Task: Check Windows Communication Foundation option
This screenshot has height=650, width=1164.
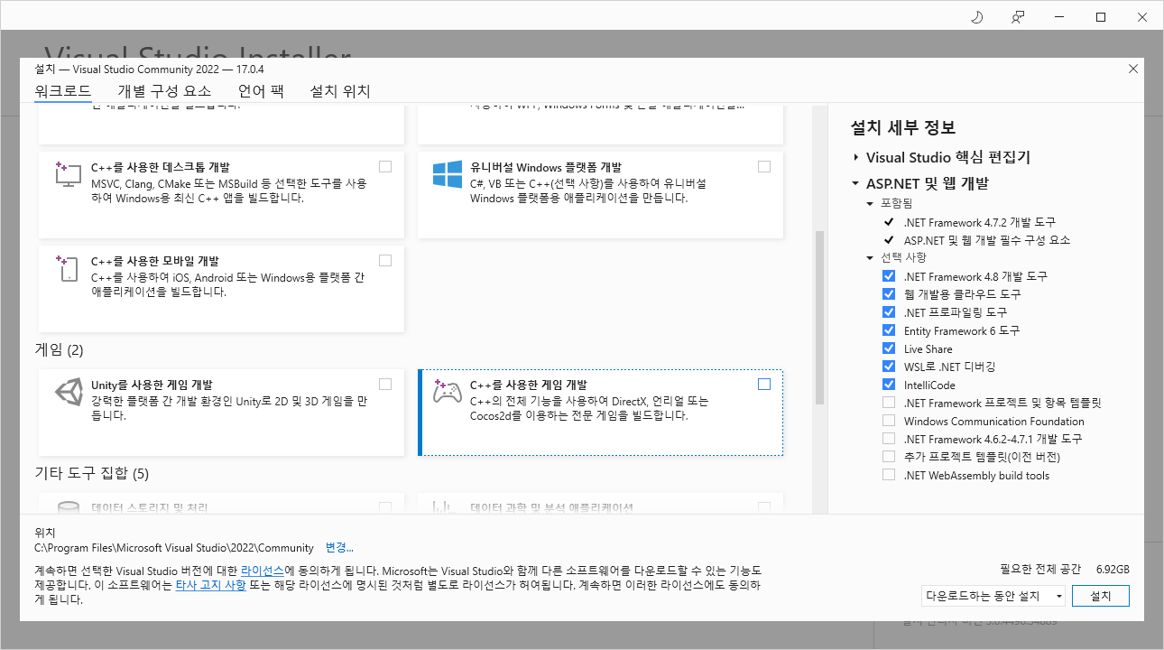Action: click(x=889, y=421)
